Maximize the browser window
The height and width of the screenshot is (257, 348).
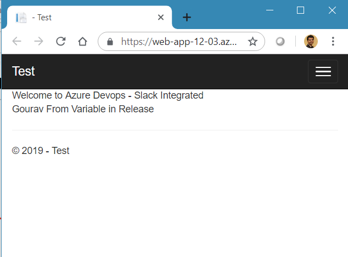tap(300, 10)
